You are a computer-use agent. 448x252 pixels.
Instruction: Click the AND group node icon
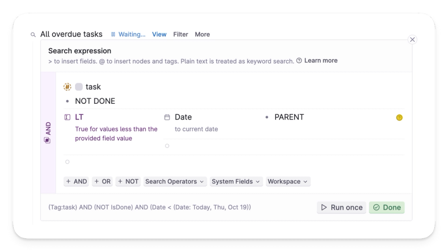point(47,140)
